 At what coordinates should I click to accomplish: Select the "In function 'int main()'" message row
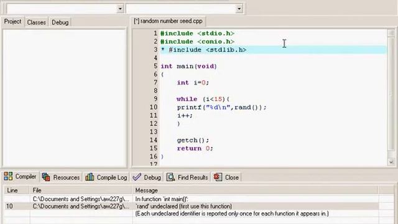pos(162,199)
